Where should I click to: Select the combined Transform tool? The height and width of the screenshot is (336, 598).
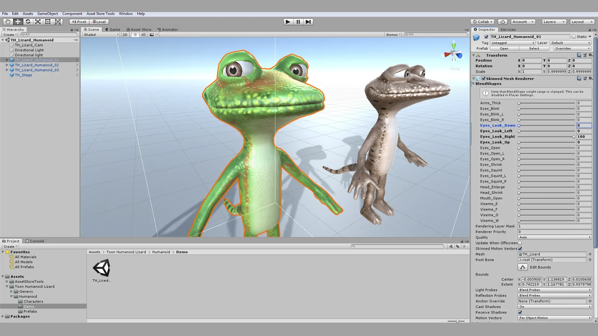[x=58, y=22]
